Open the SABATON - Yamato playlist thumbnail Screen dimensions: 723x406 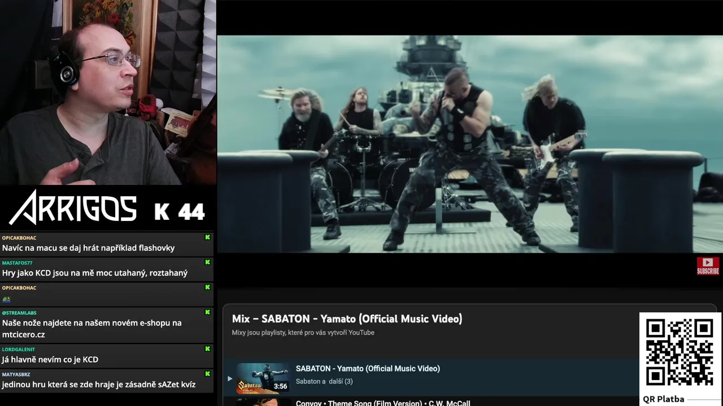[x=263, y=378]
